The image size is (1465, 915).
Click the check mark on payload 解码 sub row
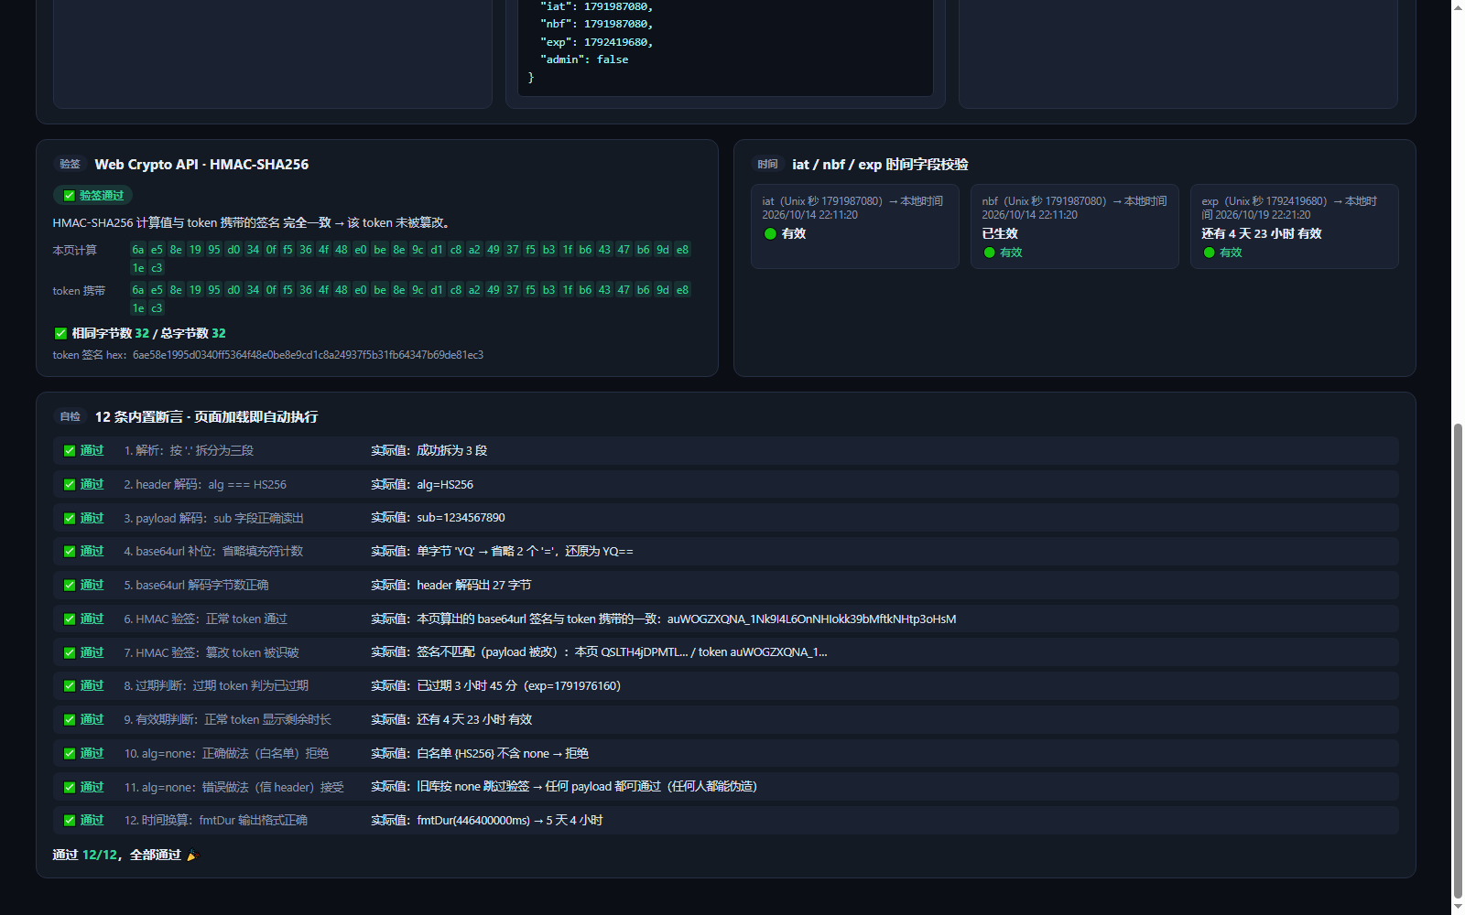(70, 519)
